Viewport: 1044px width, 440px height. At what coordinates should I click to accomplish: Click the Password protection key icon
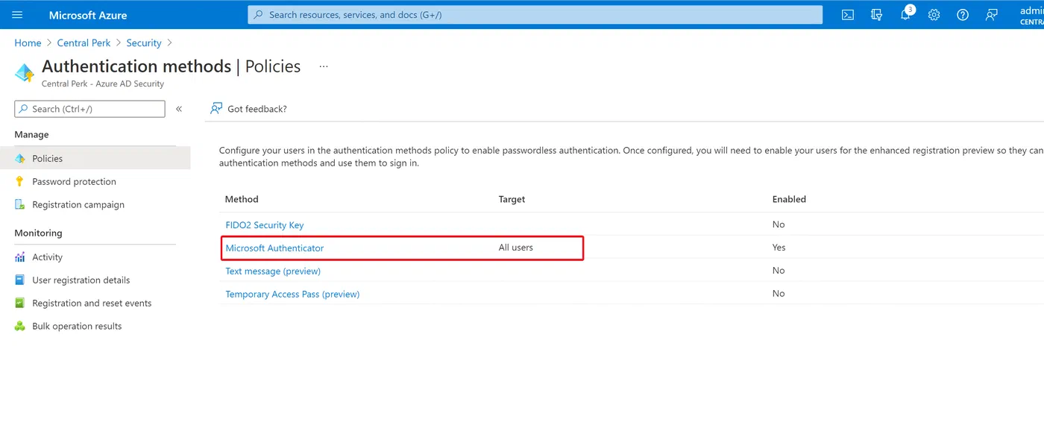(x=20, y=182)
